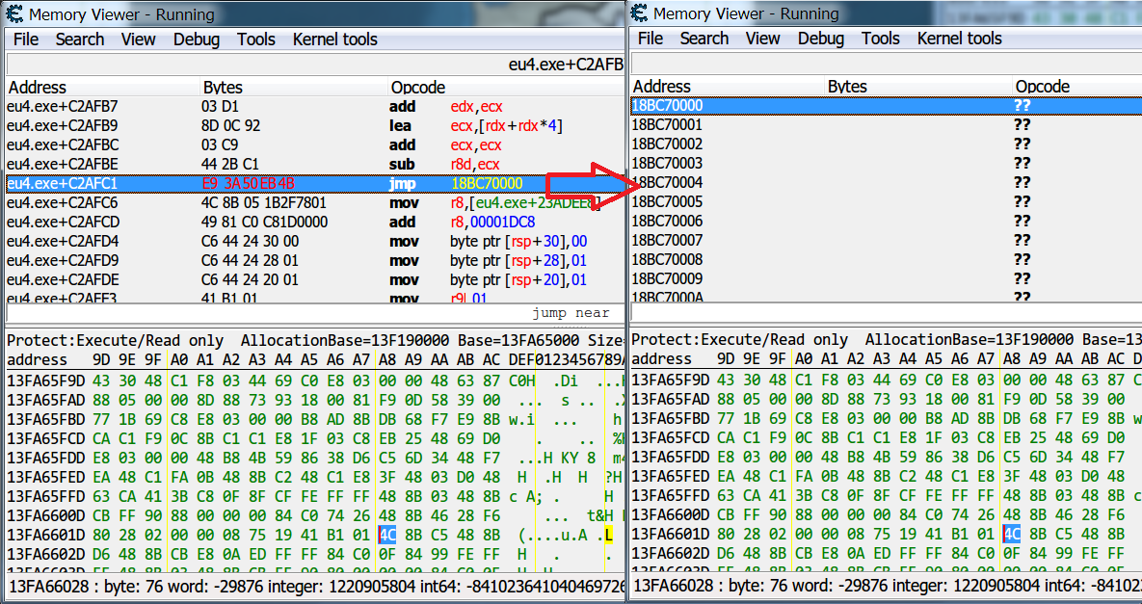Image resolution: width=1142 pixels, height=604 pixels.
Task: Select address 18BC70005 row in right window
Action: coord(867,201)
